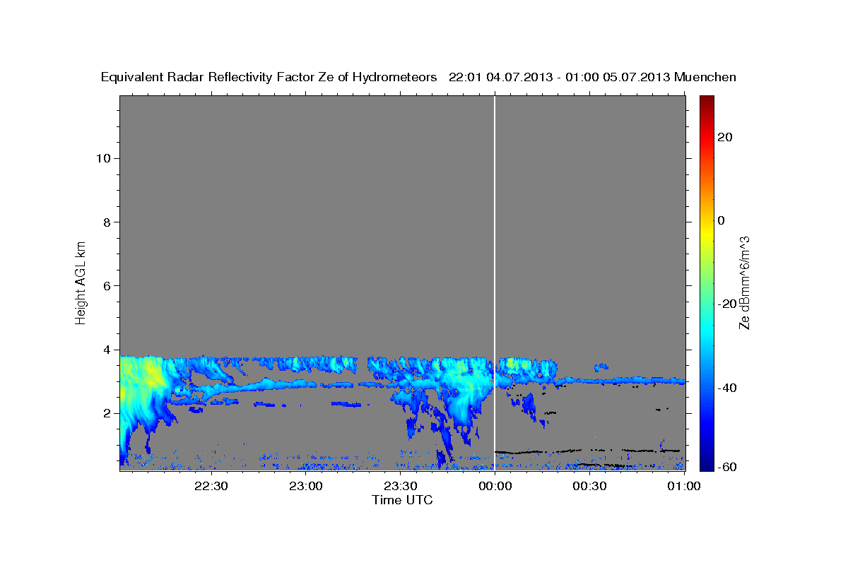This screenshot has height=565, width=848.
Task: Click the colorbar value label 20
Action: (x=726, y=137)
